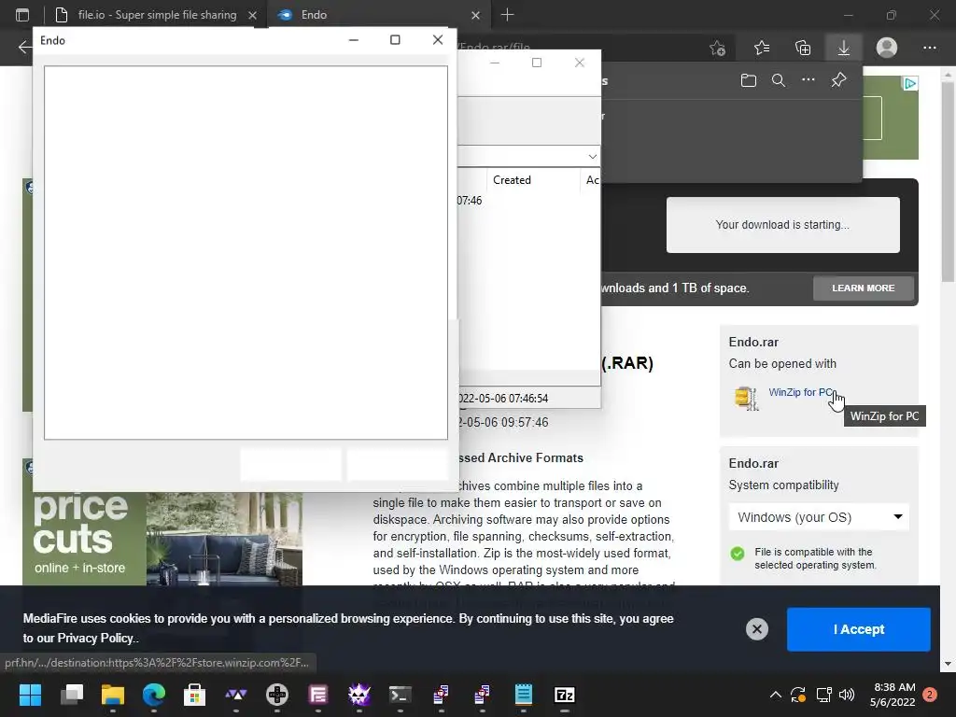Open a new browser tab
The width and height of the screenshot is (956, 717).
click(507, 15)
